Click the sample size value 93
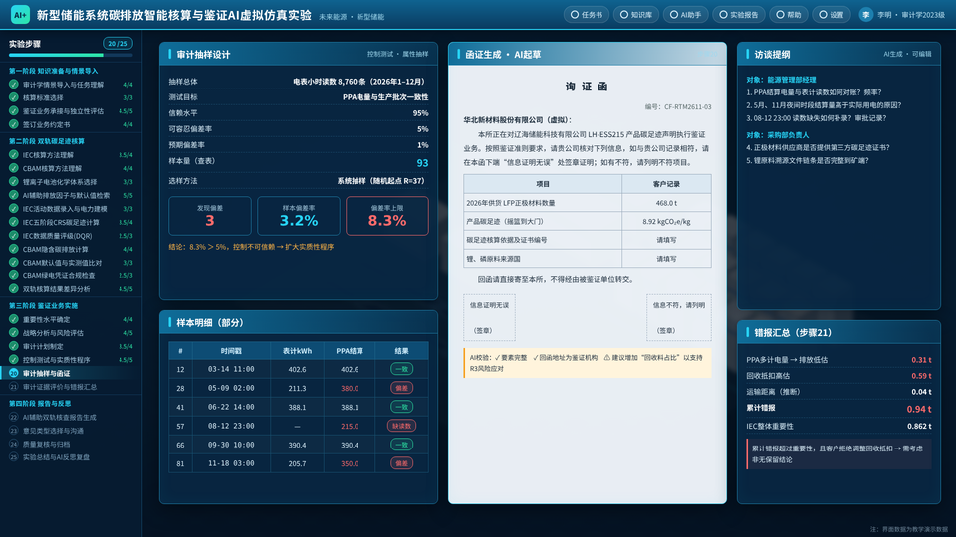 [x=422, y=162]
